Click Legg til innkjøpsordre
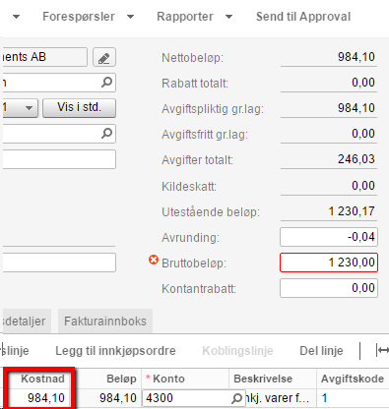The width and height of the screenshot is (389, 409). tap(115, 351)
